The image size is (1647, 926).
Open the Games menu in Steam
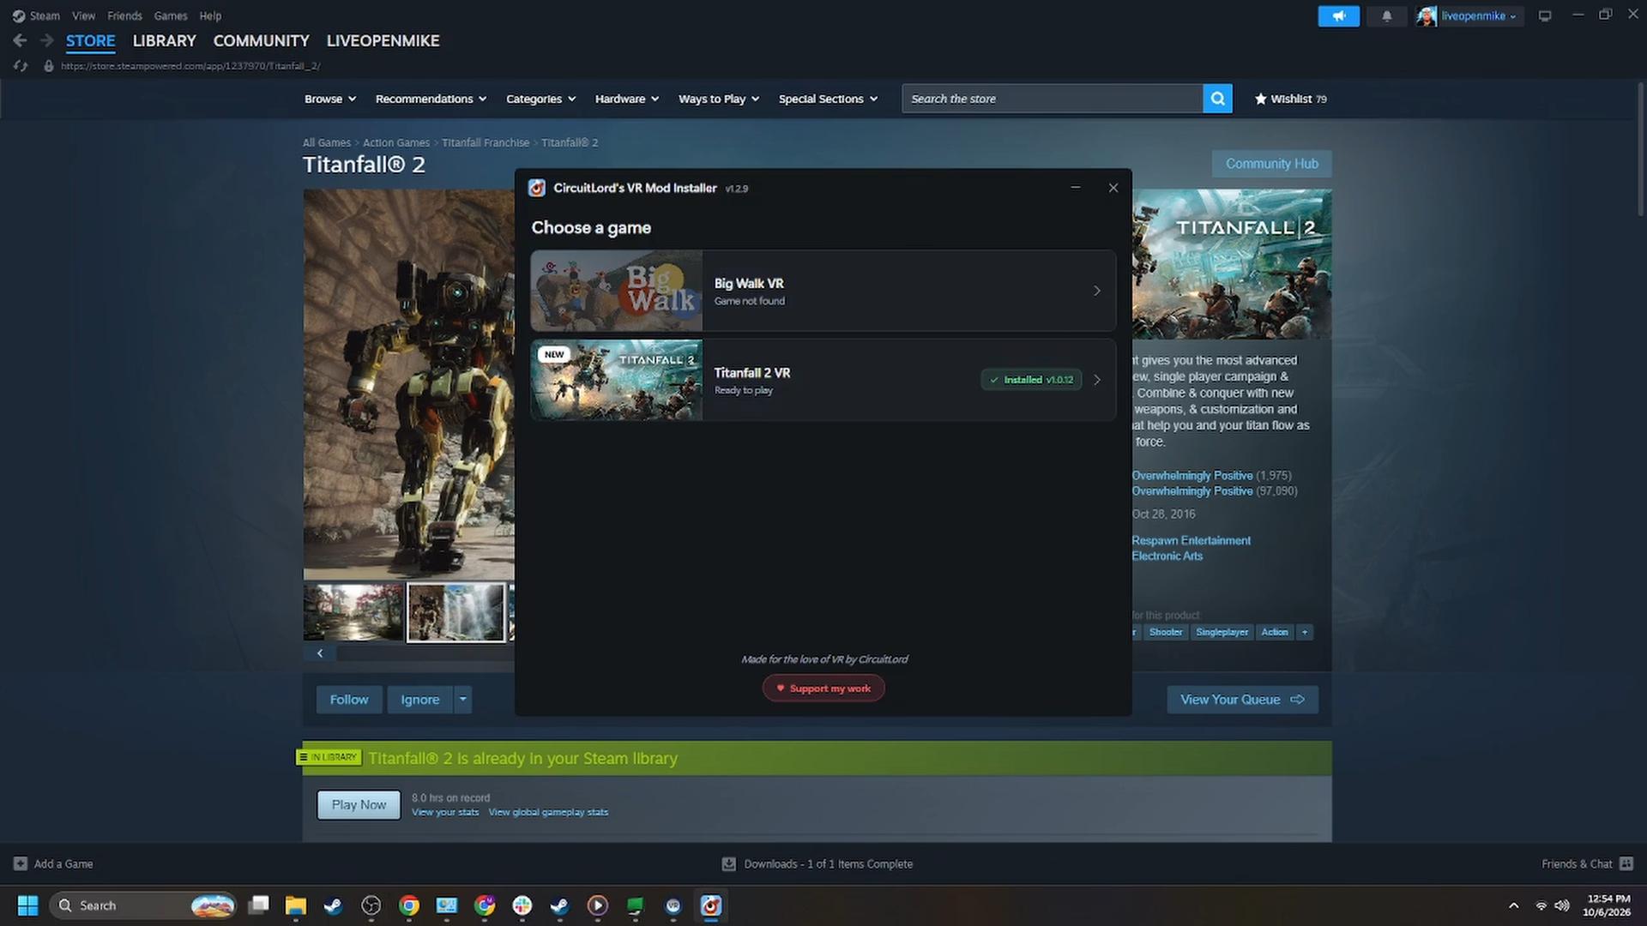pyautogui.click(x=170, y=15)
